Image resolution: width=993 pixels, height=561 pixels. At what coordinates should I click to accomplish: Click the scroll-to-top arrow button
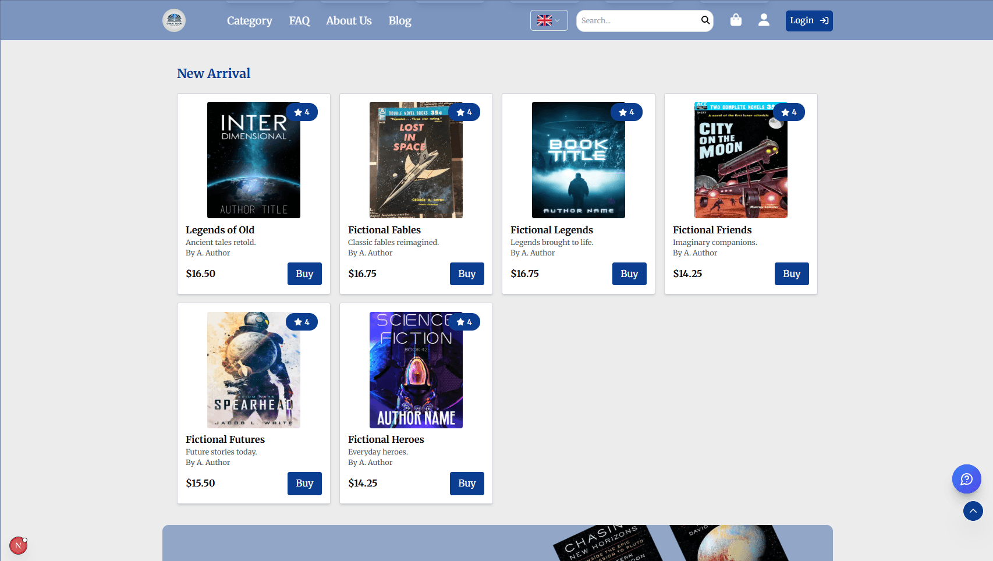(973, 511)
